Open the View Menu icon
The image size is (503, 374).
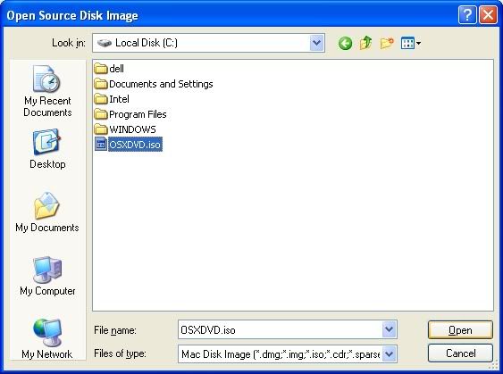coord(411,43)
